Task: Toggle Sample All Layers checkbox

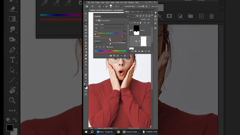Action: click(124, 6)
